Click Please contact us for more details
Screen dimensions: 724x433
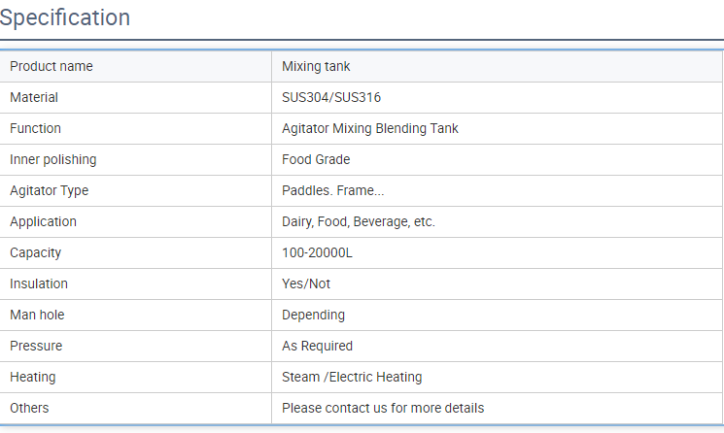coord(383,408)
